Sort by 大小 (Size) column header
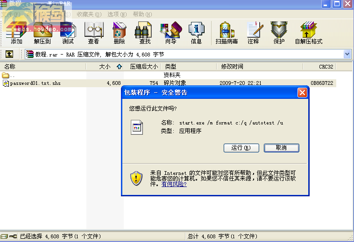The image size is (354, 242). (x=105, y=67)
